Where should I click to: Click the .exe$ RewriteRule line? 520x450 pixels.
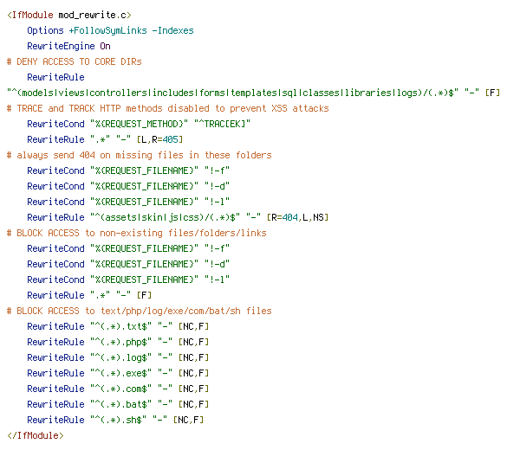pos(118,373)
